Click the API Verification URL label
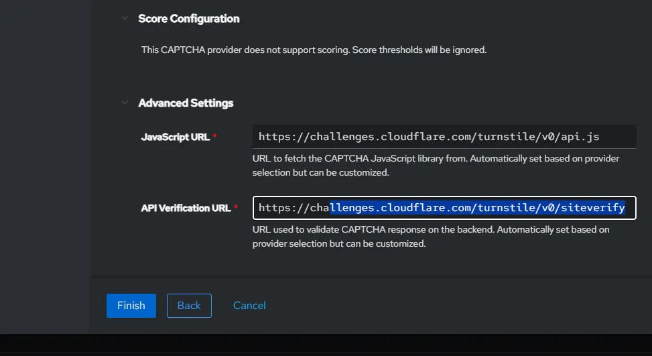This screenshot has height=356, width=652. (185, 209)
